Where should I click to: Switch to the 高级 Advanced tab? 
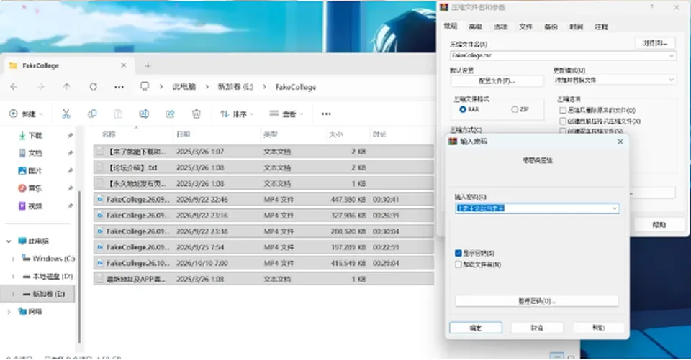coord(475,27)
